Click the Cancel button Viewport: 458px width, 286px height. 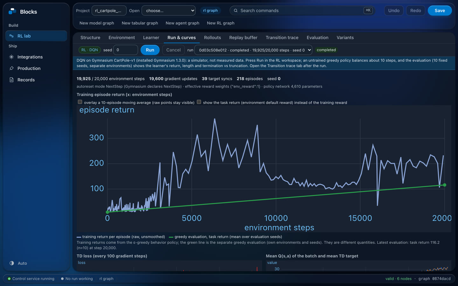[x=173, y=50]
